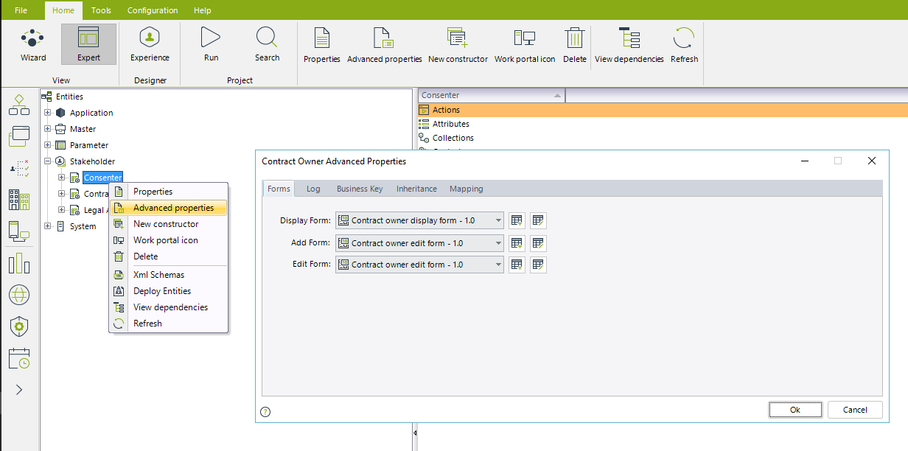Screen dimensions: 908x451
Task: Click the Ok button in dialog
Action: (x=795, y=410)
